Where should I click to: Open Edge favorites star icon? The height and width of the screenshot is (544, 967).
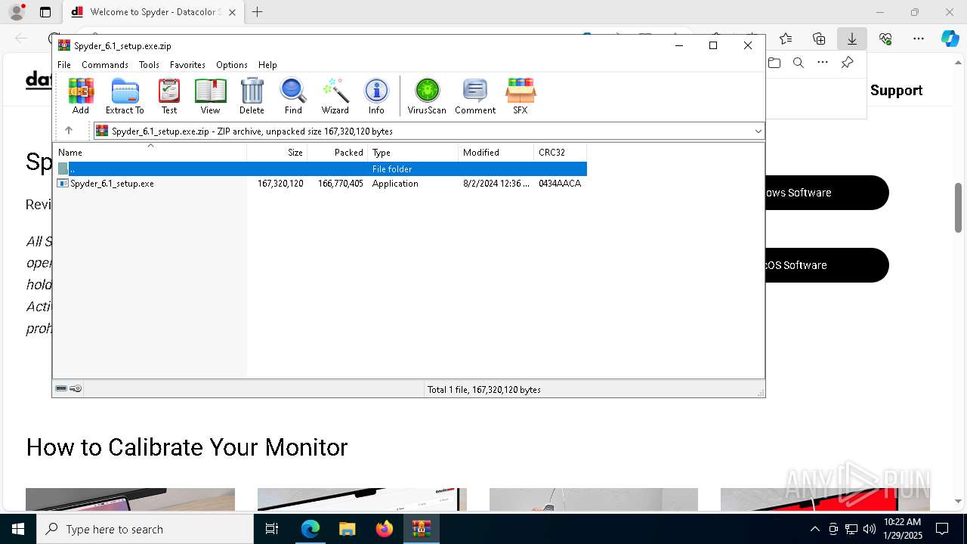(786, 39)
